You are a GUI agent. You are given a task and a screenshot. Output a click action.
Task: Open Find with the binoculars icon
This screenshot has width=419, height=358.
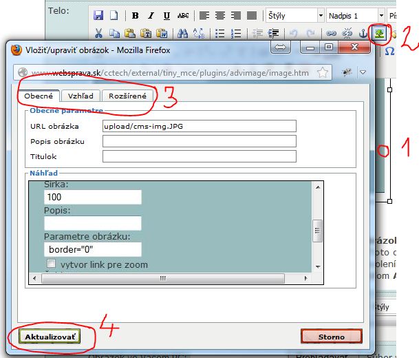tap(183, 34)
